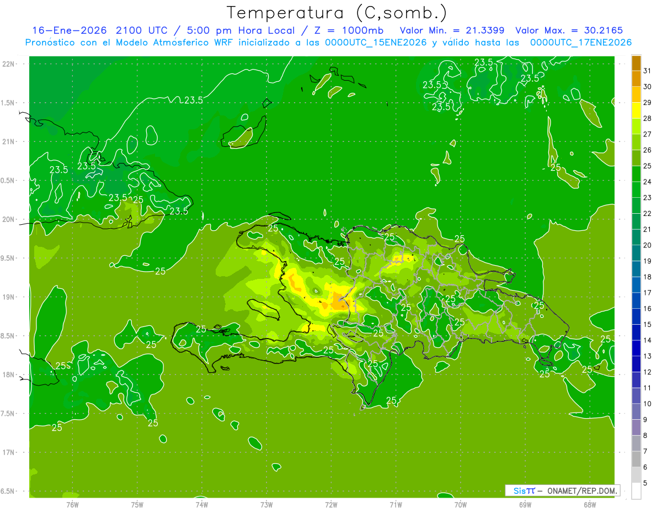Click the 'Valor Max. = 30.2165' text
Viewport: 662px width, 512px height.
(x=569, y=30)
